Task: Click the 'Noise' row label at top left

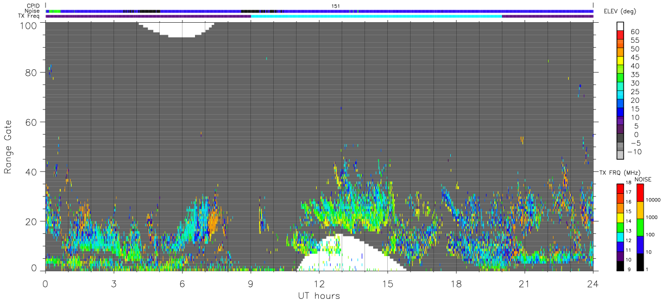Action: [x=33, y=11]
